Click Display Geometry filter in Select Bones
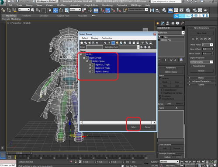The image size is (218, 167). point(82,43)
